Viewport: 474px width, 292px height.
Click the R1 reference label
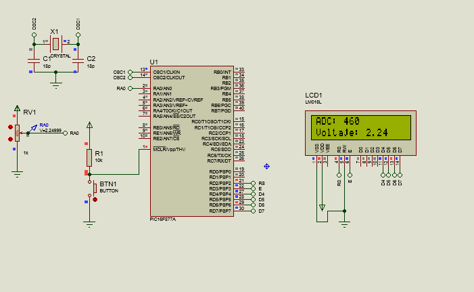99,153
